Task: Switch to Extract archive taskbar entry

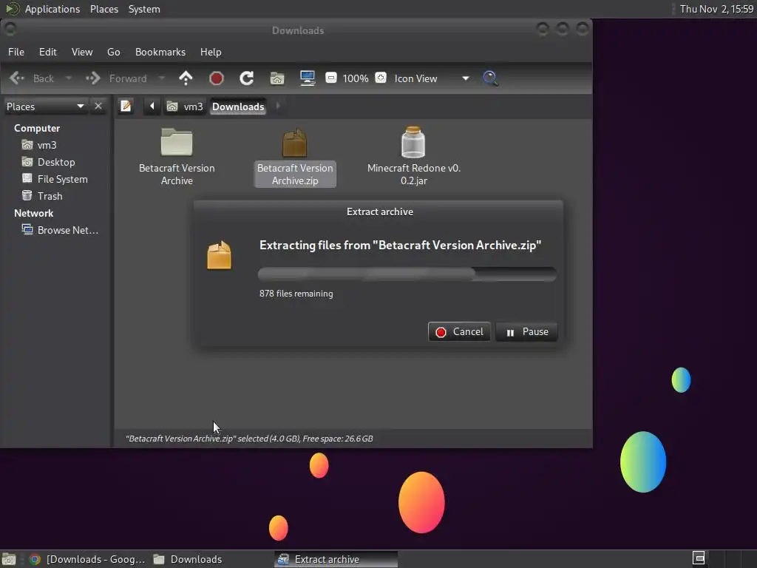Action: 336,559
